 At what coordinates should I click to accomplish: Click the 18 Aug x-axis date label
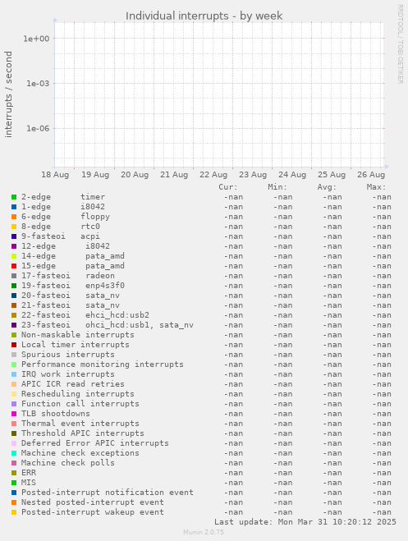55,175
